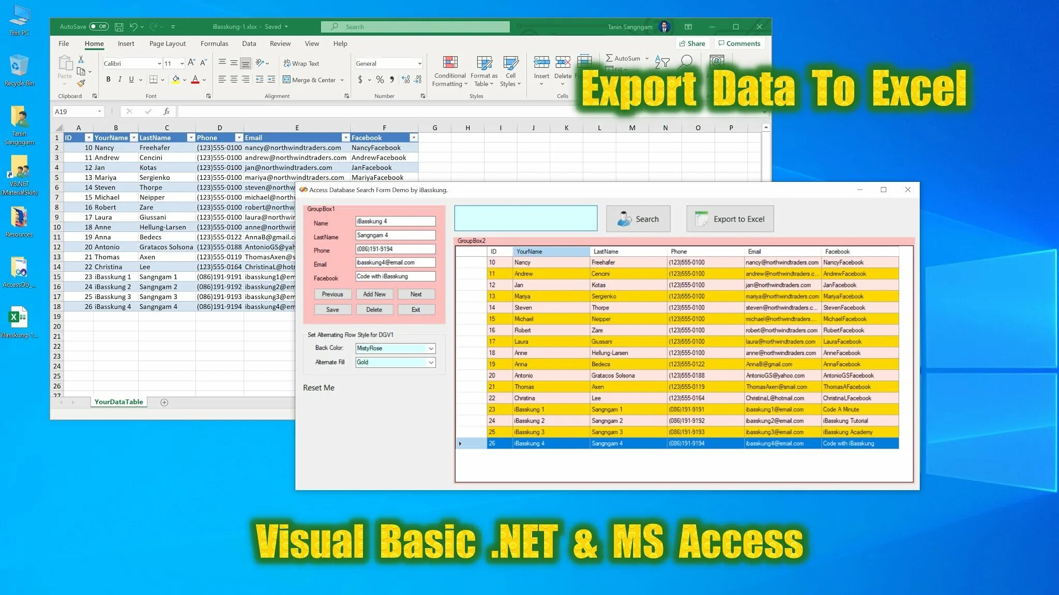Click the light blue search text box
The image size is (1059, 595).
tap(525, 218)
